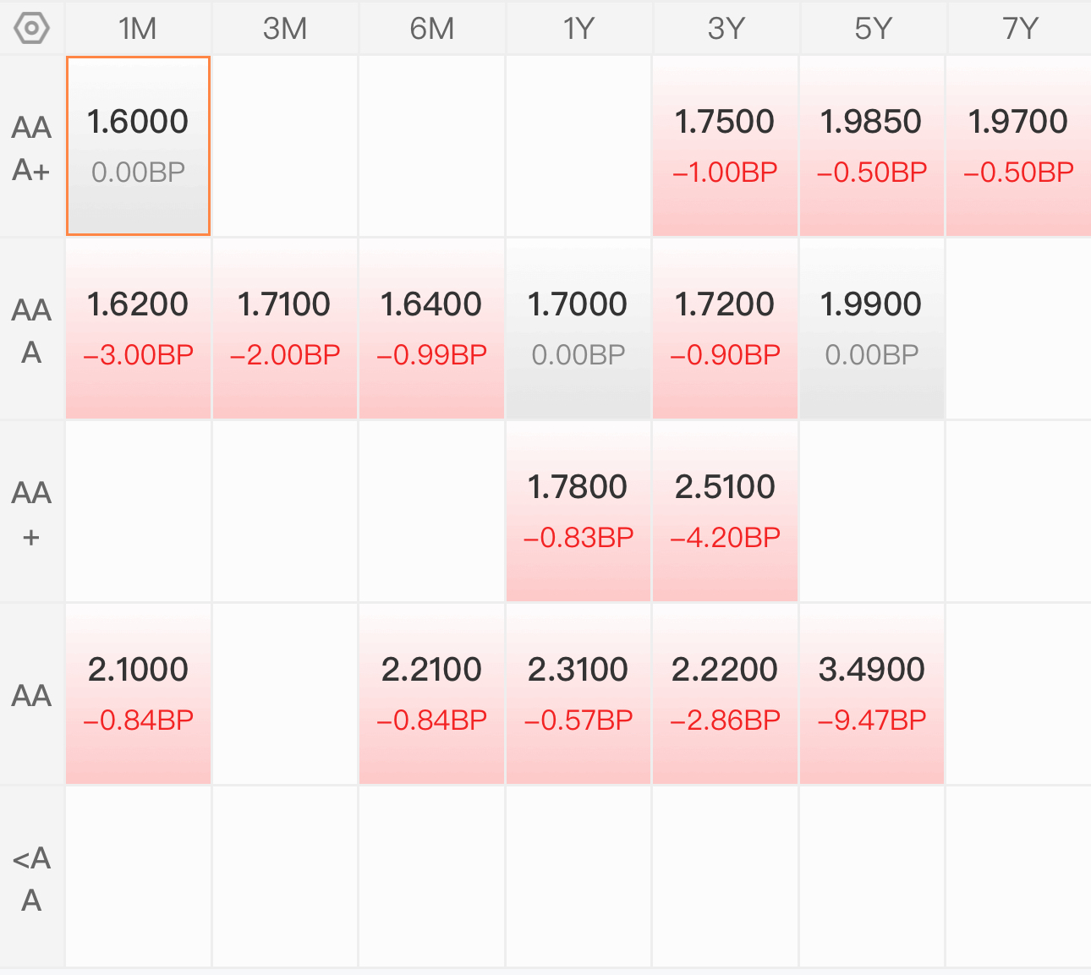Select the AA+ rating row label
1091x975 pixels.
(32, 513)
